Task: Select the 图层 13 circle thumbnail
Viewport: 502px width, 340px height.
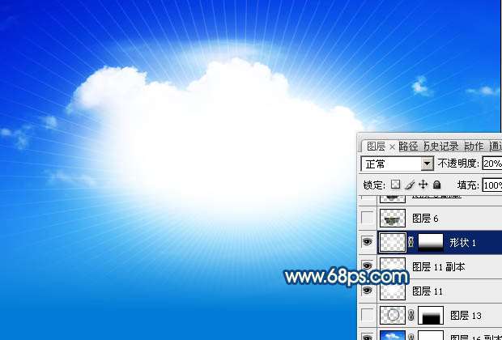Action: coord(393,316)
